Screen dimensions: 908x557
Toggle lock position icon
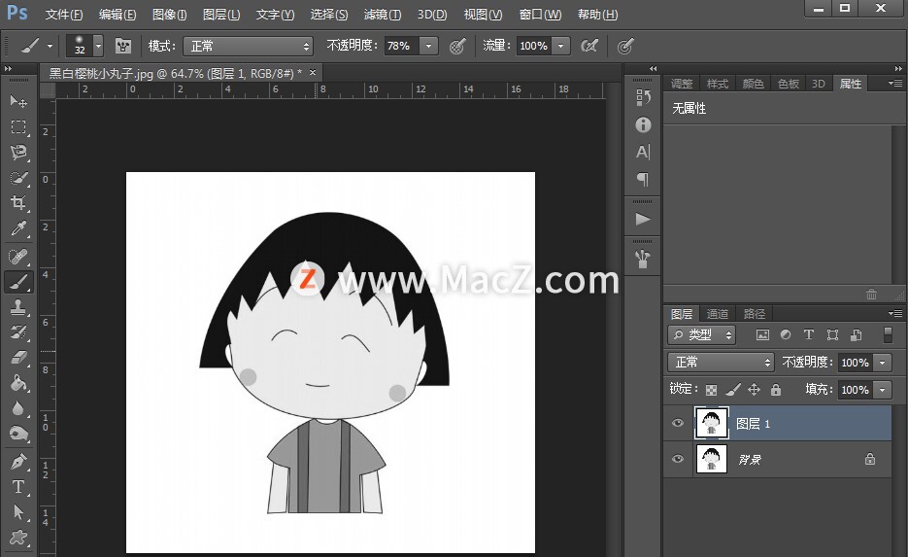[754, 390]
